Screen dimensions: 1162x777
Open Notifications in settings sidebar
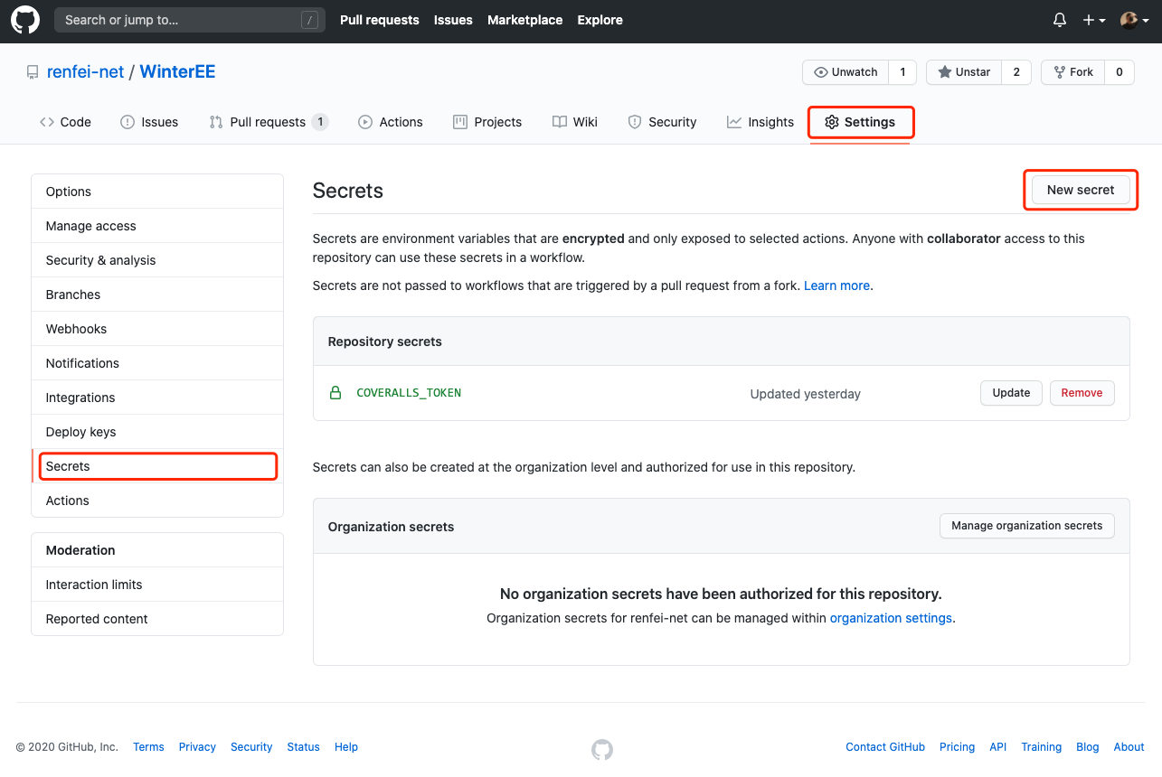157,363
